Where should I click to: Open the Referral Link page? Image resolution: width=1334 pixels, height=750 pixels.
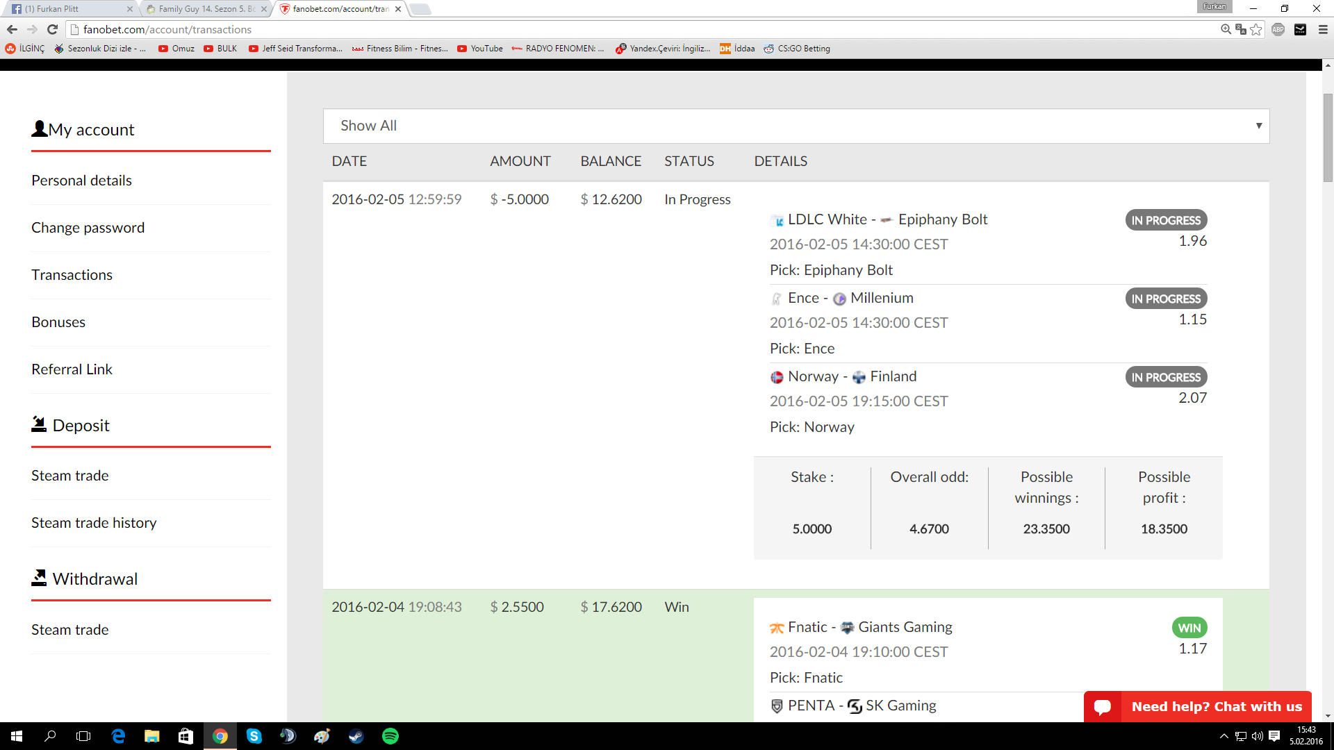tap(72, 369)
